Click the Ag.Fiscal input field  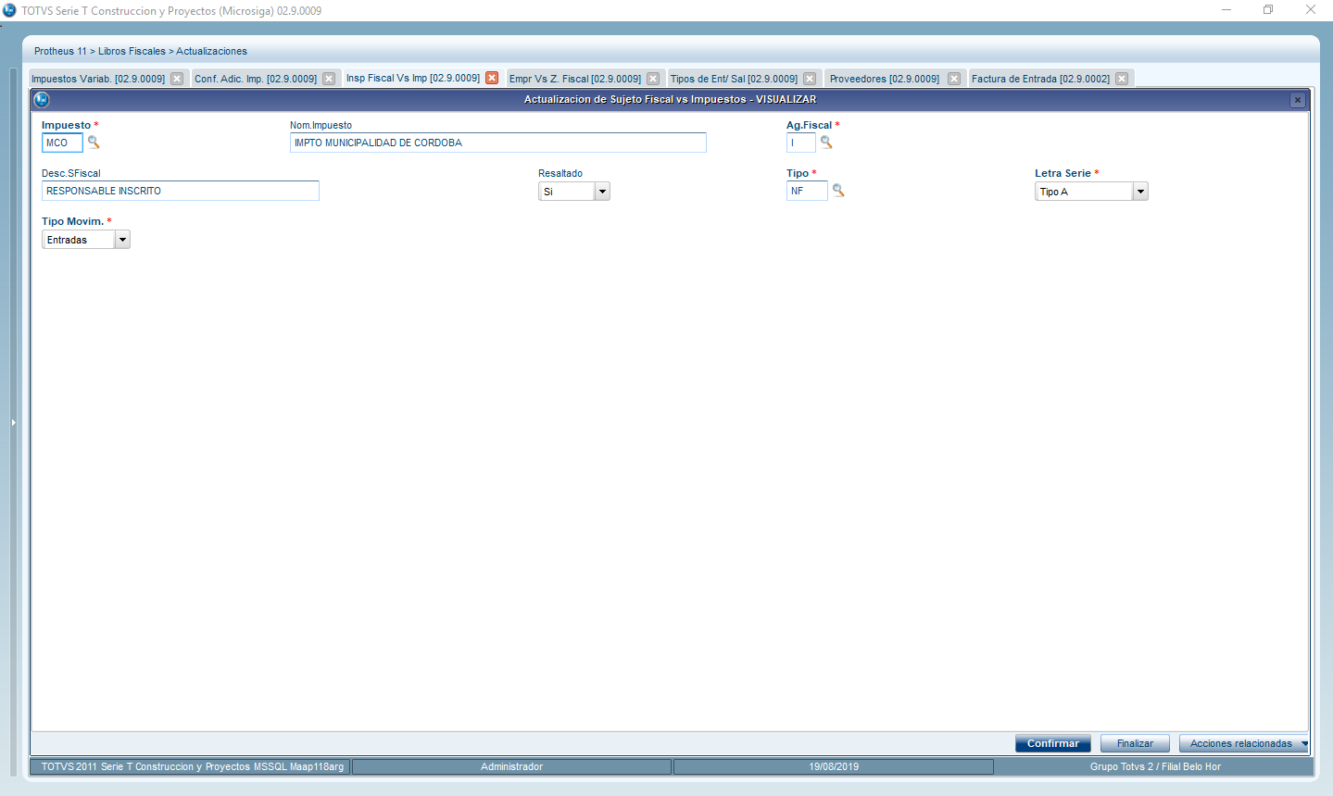(x=801, y=143)
